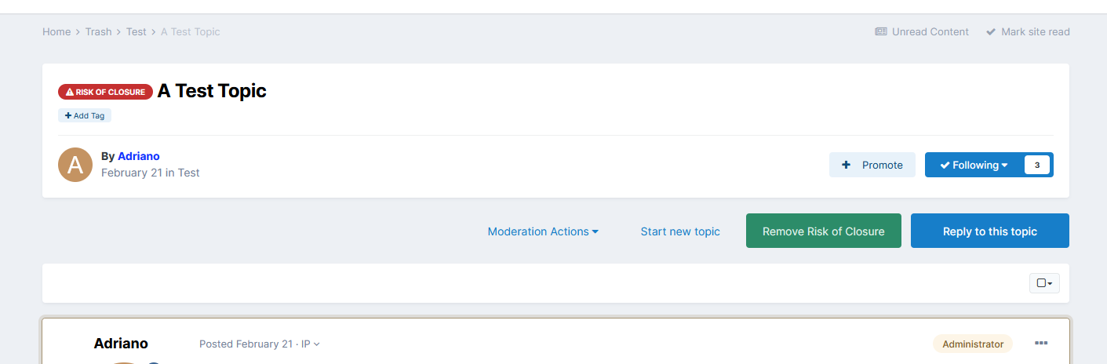Click the Add Tag button
The height and width of the screenshot is (364, 1107).
point(85,115)
